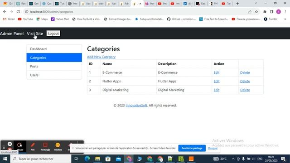Viewport: 290px width, 163px height.
Task: Open the Visit Site navbar link
Action: (x=35, y=34)
